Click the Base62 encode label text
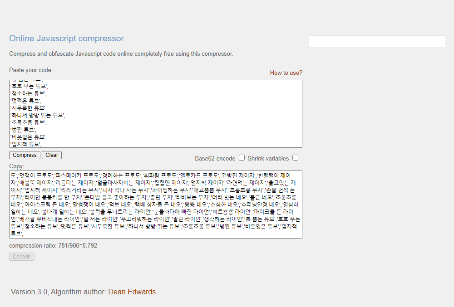 point(215,158)
